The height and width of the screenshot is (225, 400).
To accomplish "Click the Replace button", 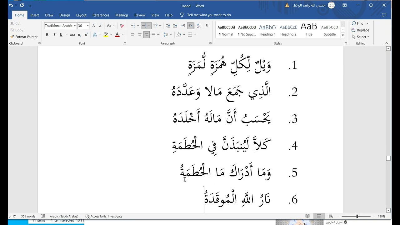I will coord(360,30).
